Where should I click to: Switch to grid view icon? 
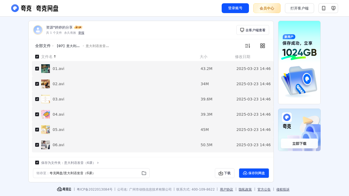coord(263,46)
